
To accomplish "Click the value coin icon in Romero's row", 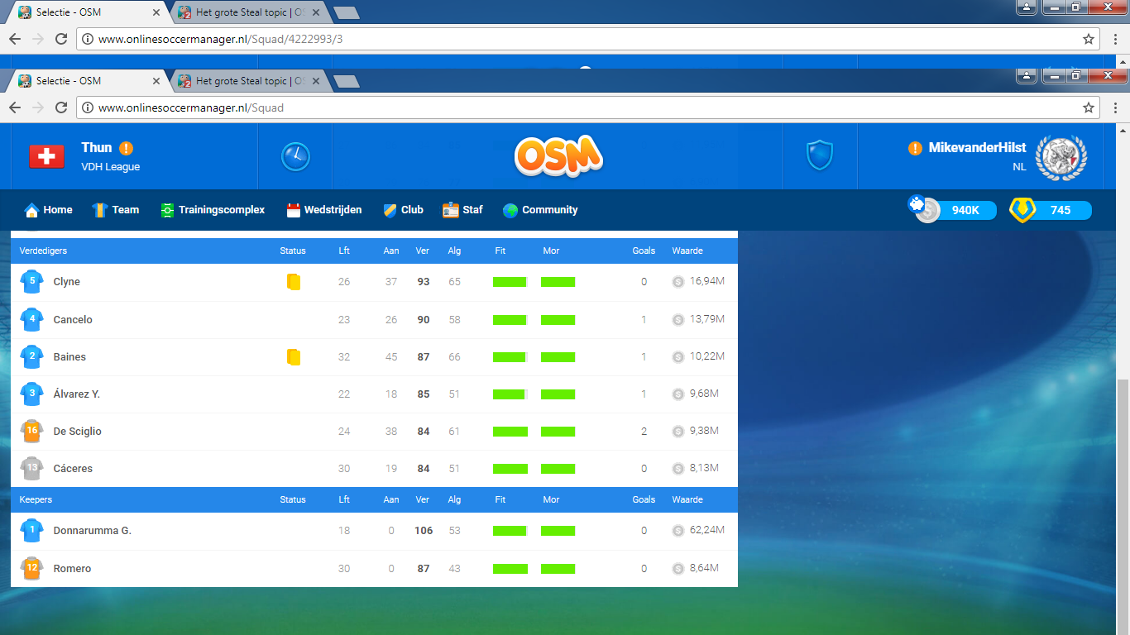I will pos(678,568).
